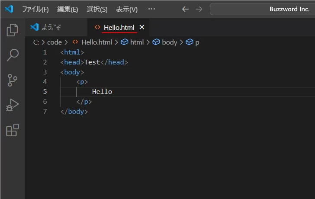
Task: Expand the html element breadcrumb
Action: (x=137, y=42)
